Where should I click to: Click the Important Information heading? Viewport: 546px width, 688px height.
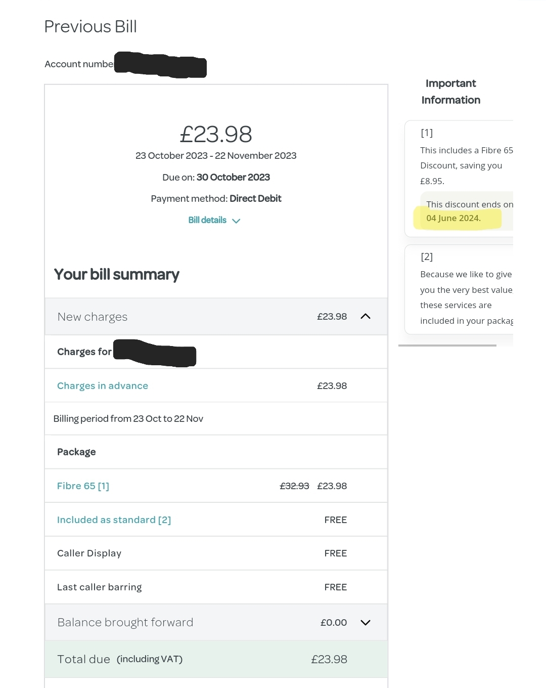pos(450,92)
